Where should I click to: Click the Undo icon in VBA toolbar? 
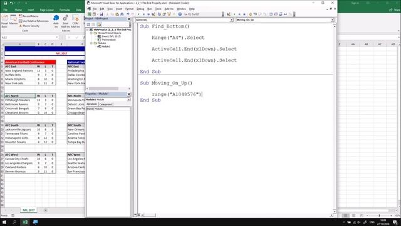(x=128, y=14)
